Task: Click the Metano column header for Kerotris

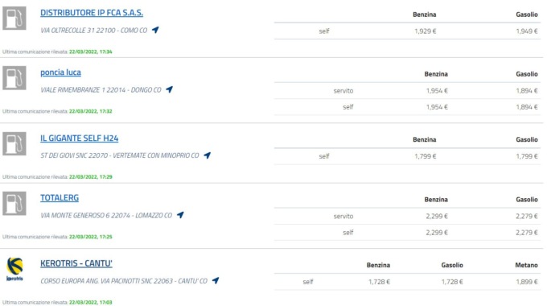Action: 526,265
